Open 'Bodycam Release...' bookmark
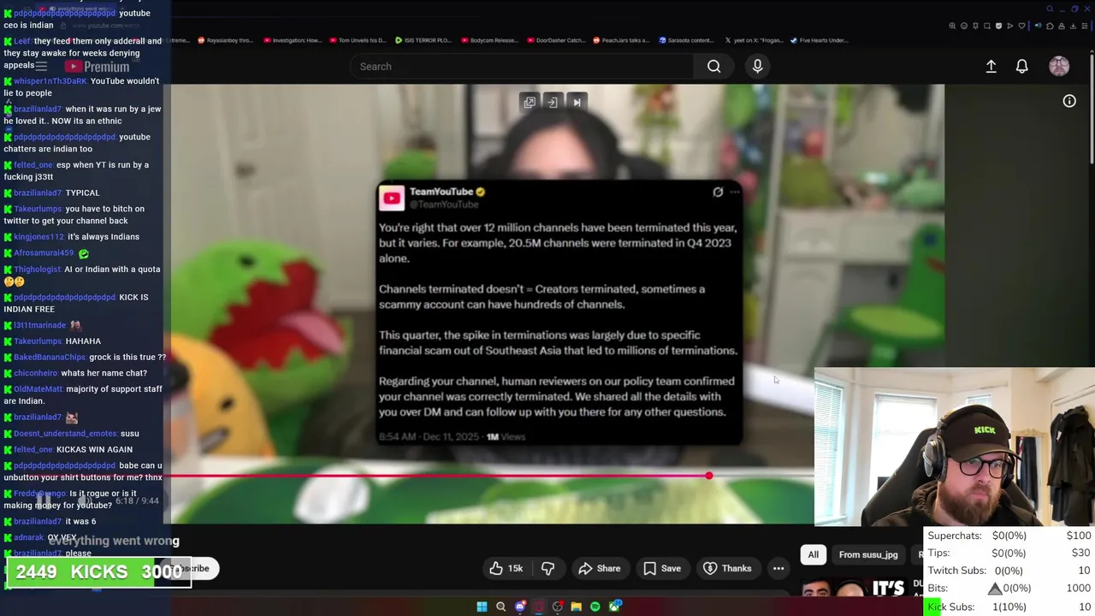Viewport: 1095px width, 616px height. 489,40
